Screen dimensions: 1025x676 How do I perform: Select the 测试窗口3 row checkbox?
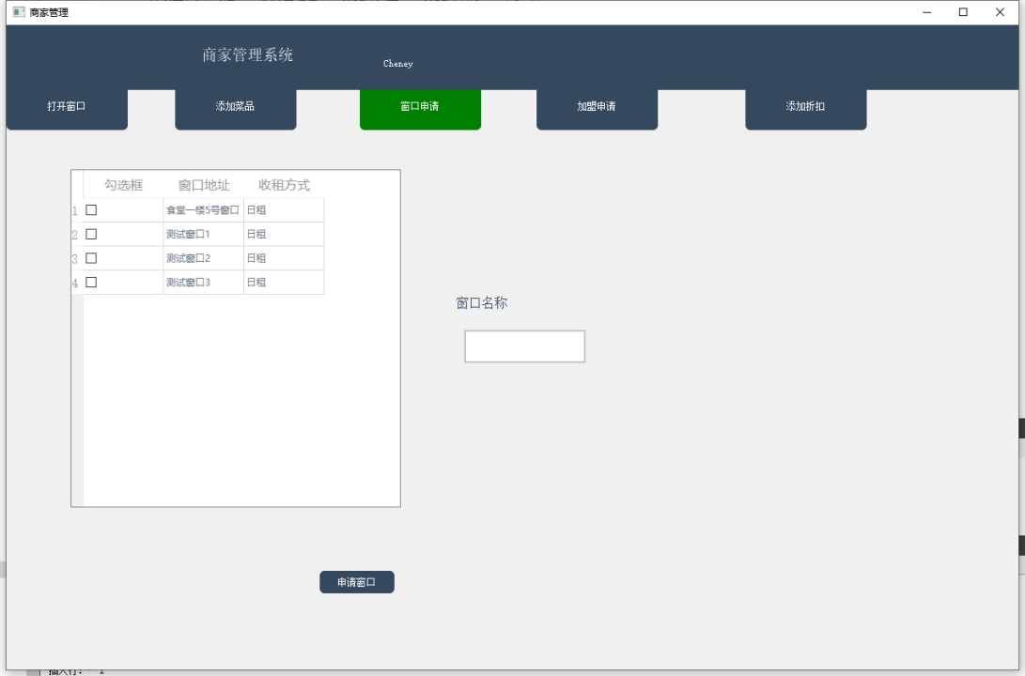[x=91, y=283]
